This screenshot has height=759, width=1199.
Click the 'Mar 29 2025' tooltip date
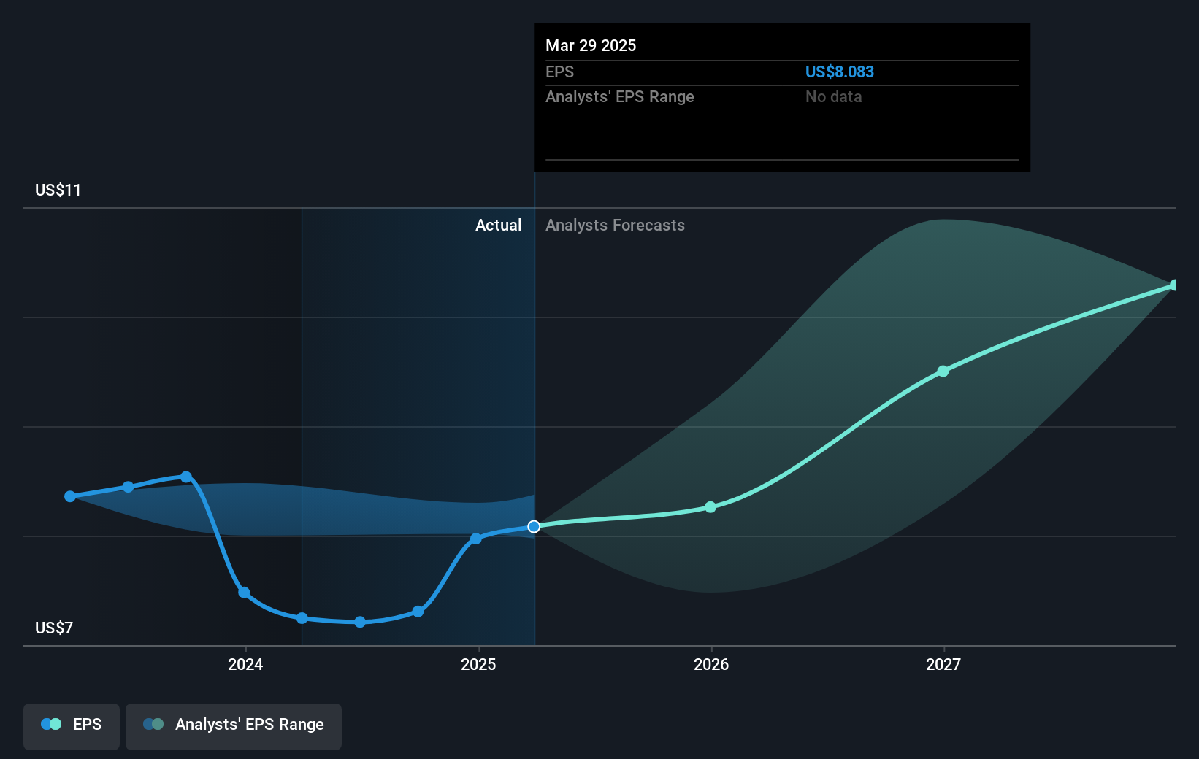(x=591, y=45)
